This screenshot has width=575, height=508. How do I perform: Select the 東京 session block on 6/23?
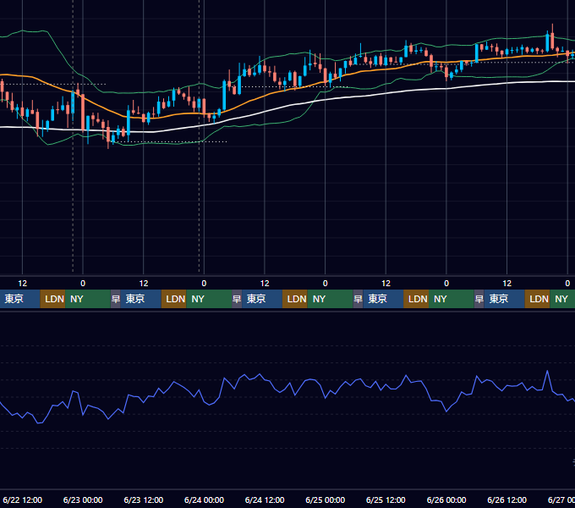point(141,299)
